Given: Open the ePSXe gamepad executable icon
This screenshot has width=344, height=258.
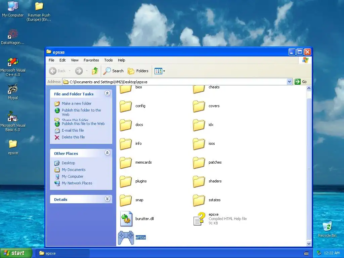Looking at the screenshot, I should (x=126, y=238).
